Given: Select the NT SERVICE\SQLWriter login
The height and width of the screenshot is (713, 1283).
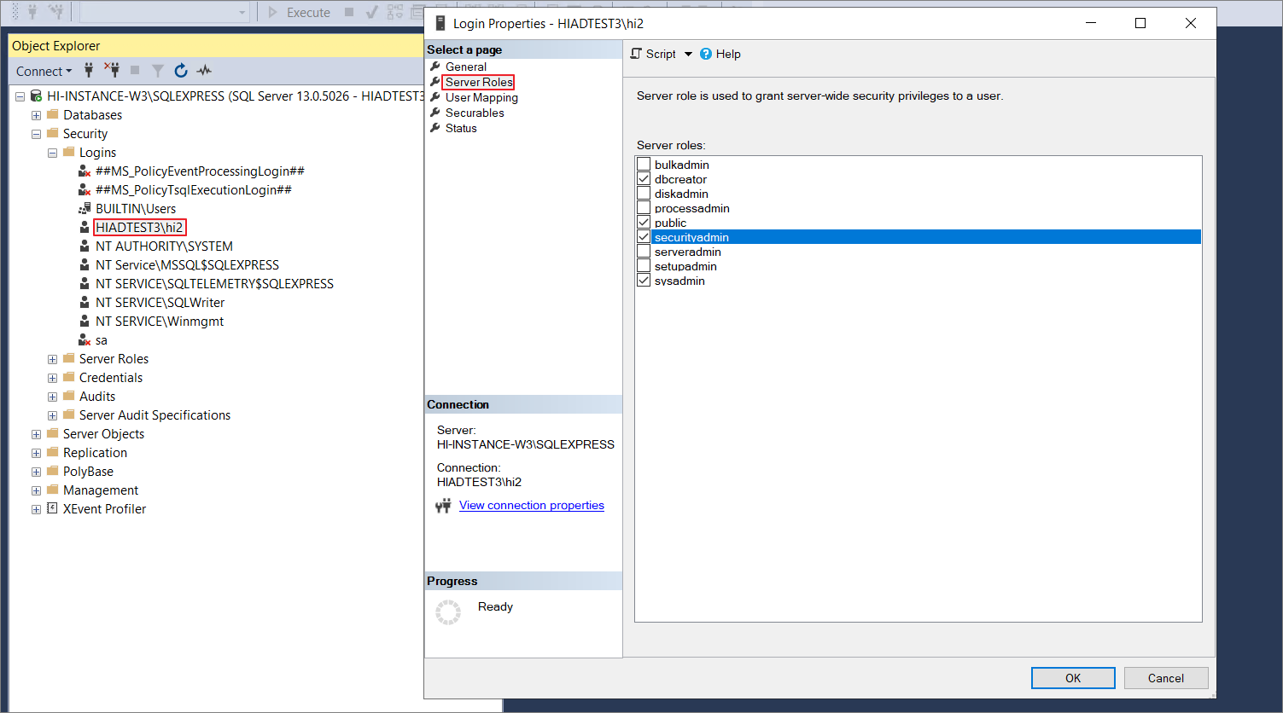Looking at the screenshot, I should [x=160, y=303].
